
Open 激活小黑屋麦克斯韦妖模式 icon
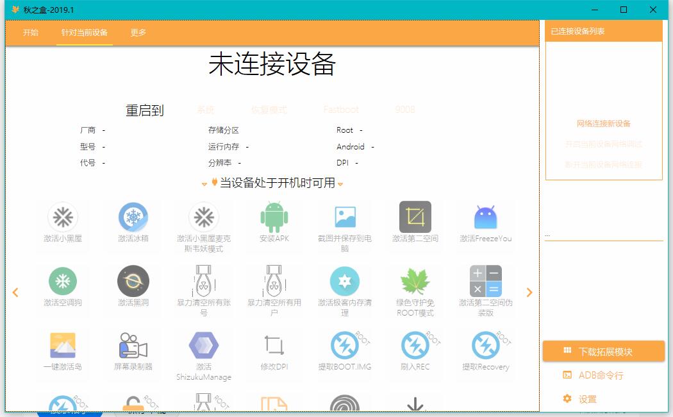tap(204, 217)
